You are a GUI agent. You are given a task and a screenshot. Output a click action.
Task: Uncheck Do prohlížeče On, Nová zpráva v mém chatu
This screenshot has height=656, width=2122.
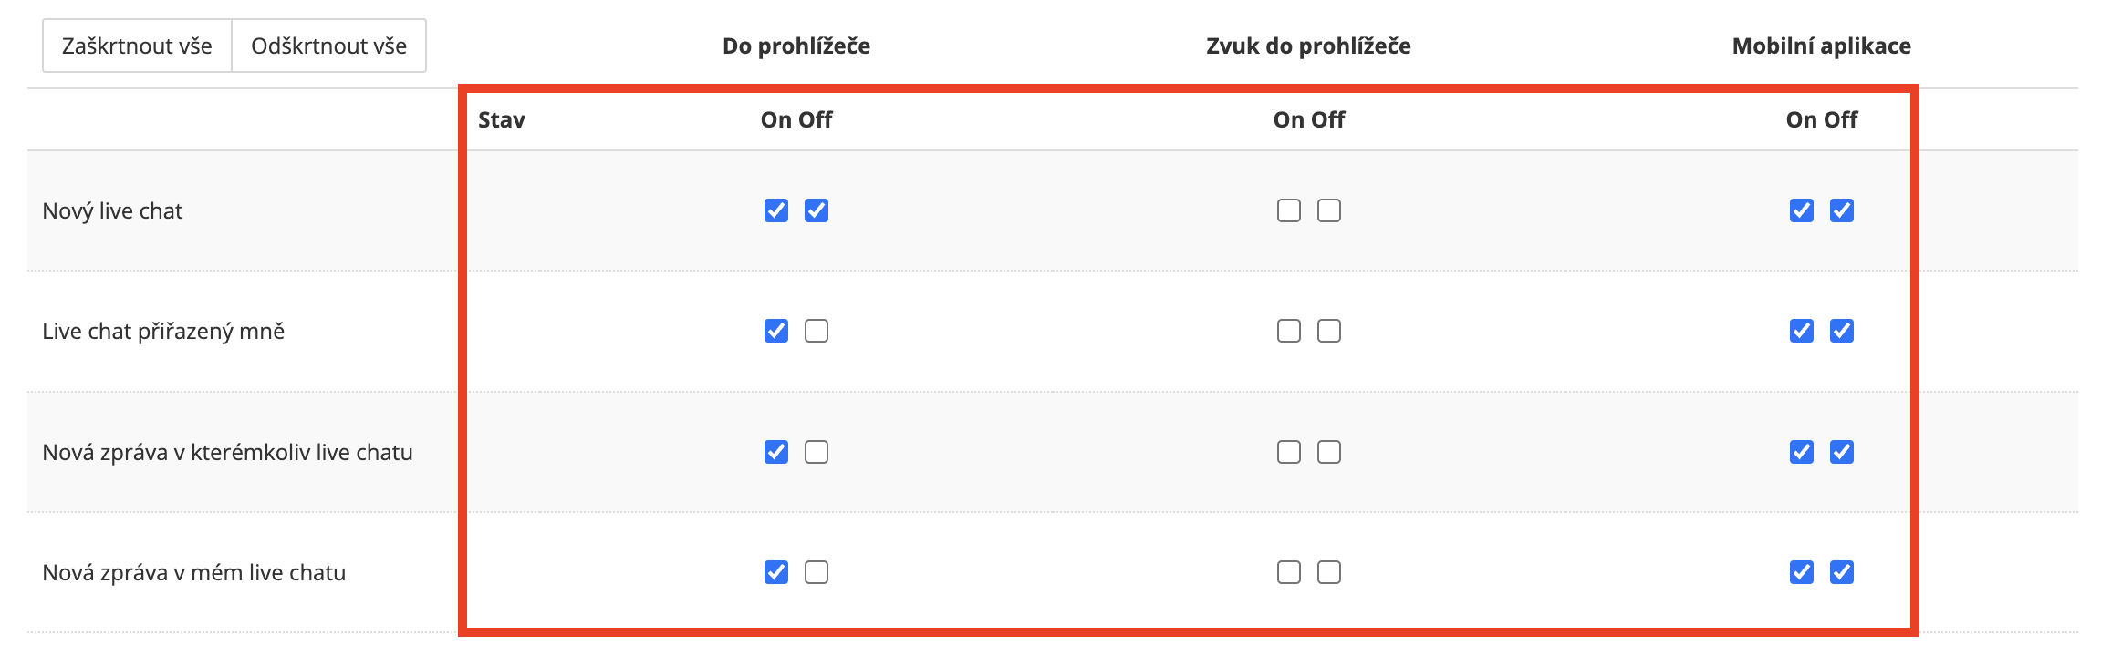776,572
